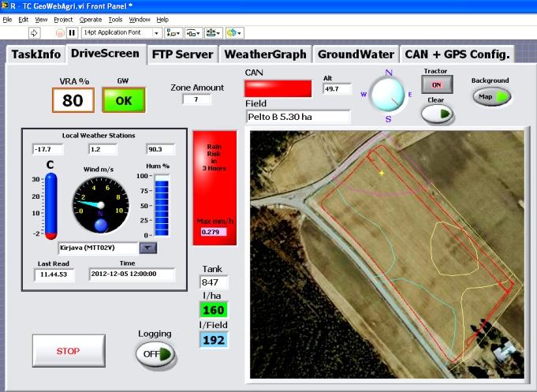Click the Hum % blue tank bar

(x=162, y=206)
